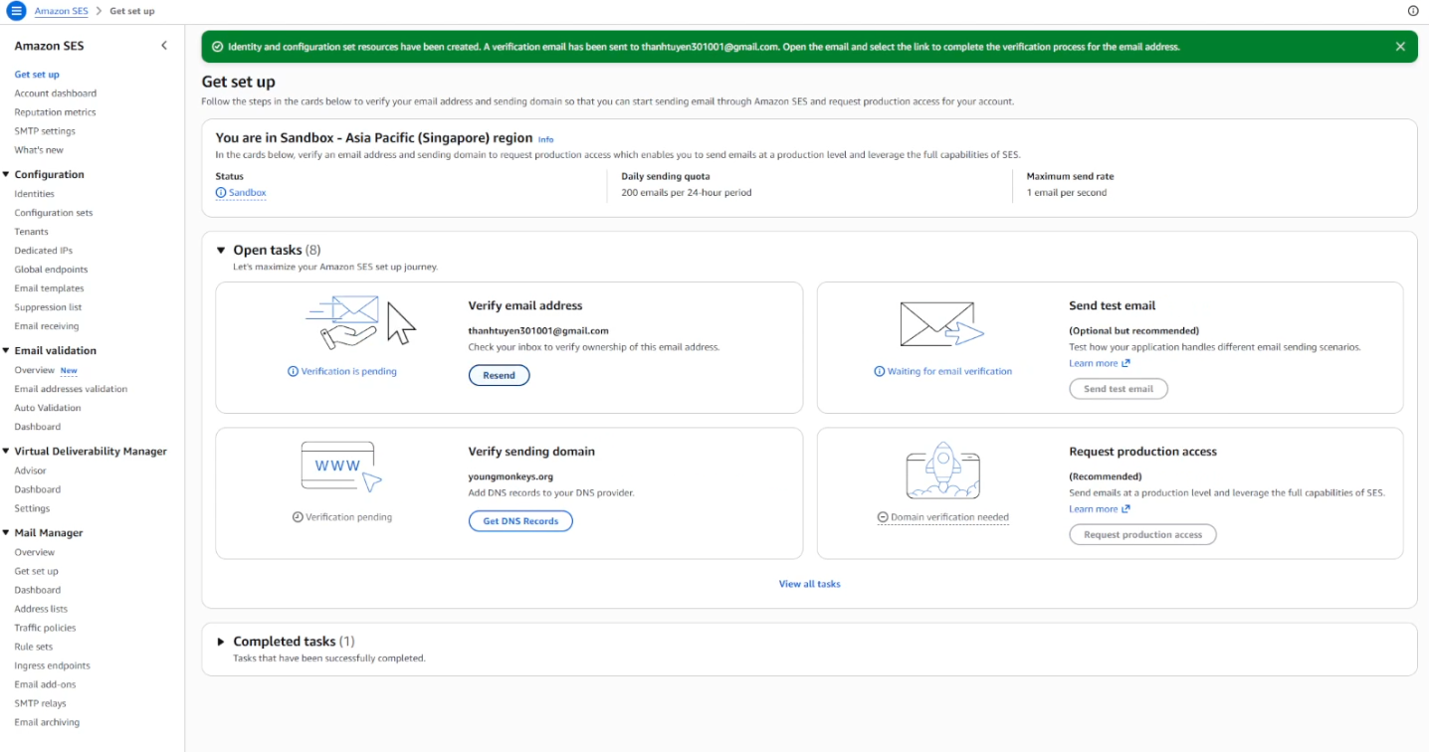The width and height of the screenshot is (1429, 752).
Task: Open Global endpoints in the sidebar
Action: coord(51,270)
